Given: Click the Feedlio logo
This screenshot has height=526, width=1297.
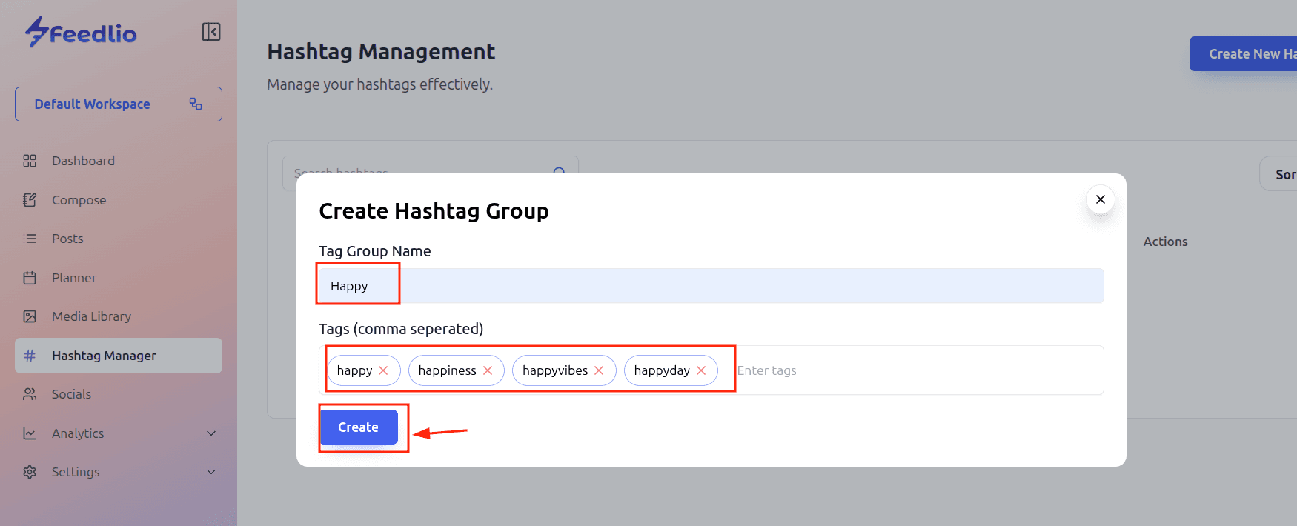Looking at the screenshot, I should tap(81, 33).
